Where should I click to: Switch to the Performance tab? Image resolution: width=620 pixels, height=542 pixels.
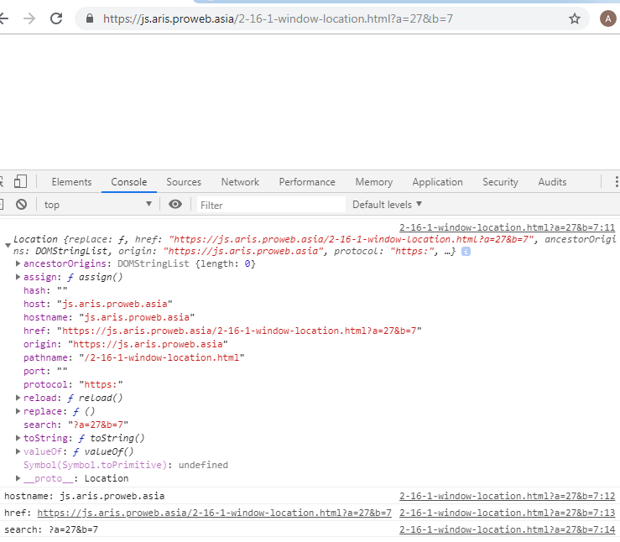tap(307, 182)
